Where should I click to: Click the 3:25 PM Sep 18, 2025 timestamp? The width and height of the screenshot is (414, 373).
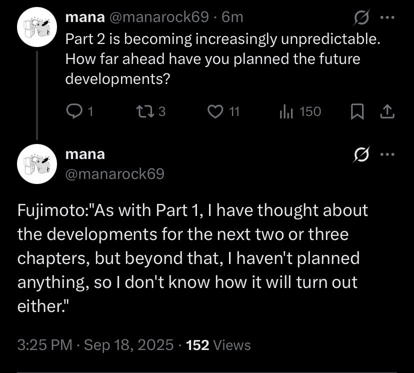tap(95, 344)
